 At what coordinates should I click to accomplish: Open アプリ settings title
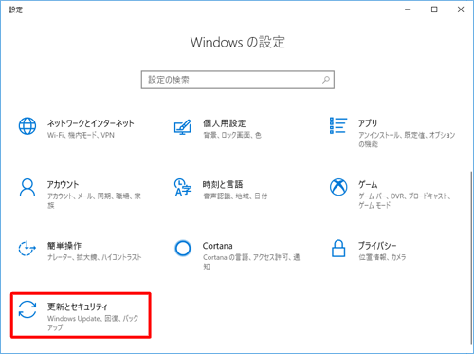tap(368, 123)
